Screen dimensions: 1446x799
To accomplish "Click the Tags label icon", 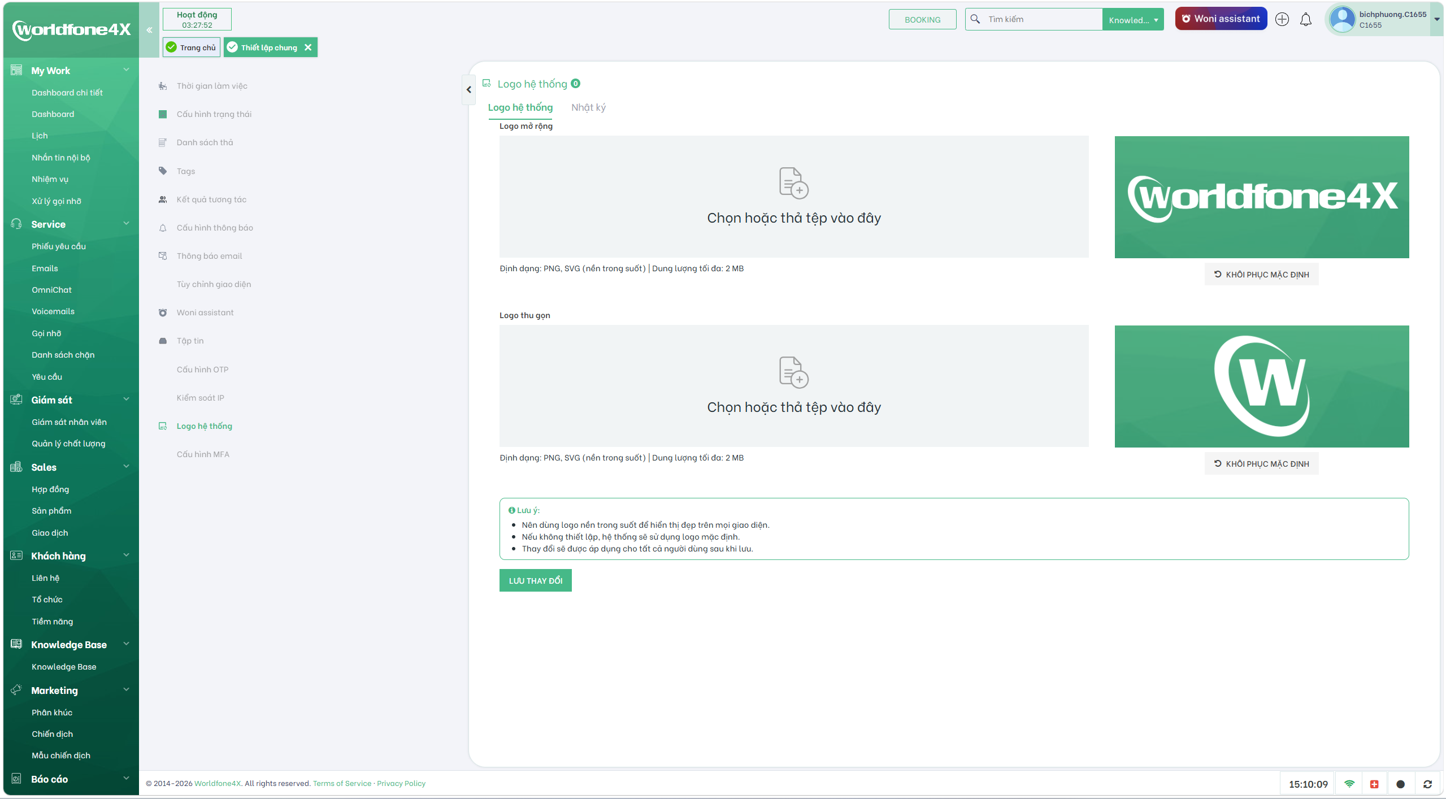I will coord(163,171).
